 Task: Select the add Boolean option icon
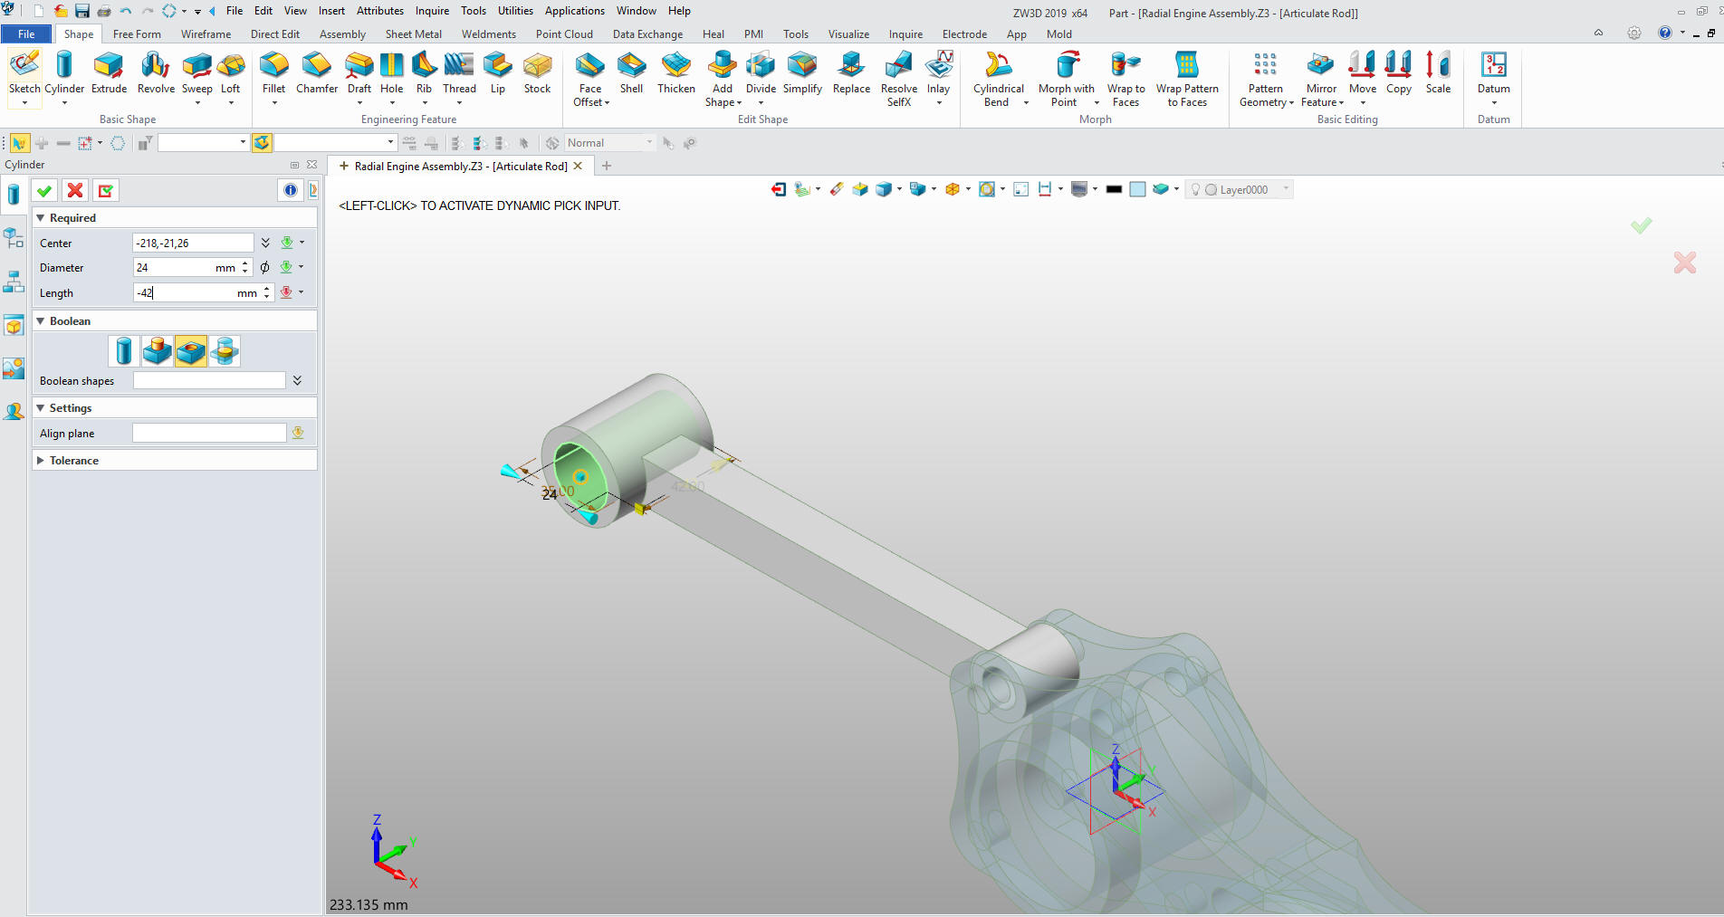point(158,351)
